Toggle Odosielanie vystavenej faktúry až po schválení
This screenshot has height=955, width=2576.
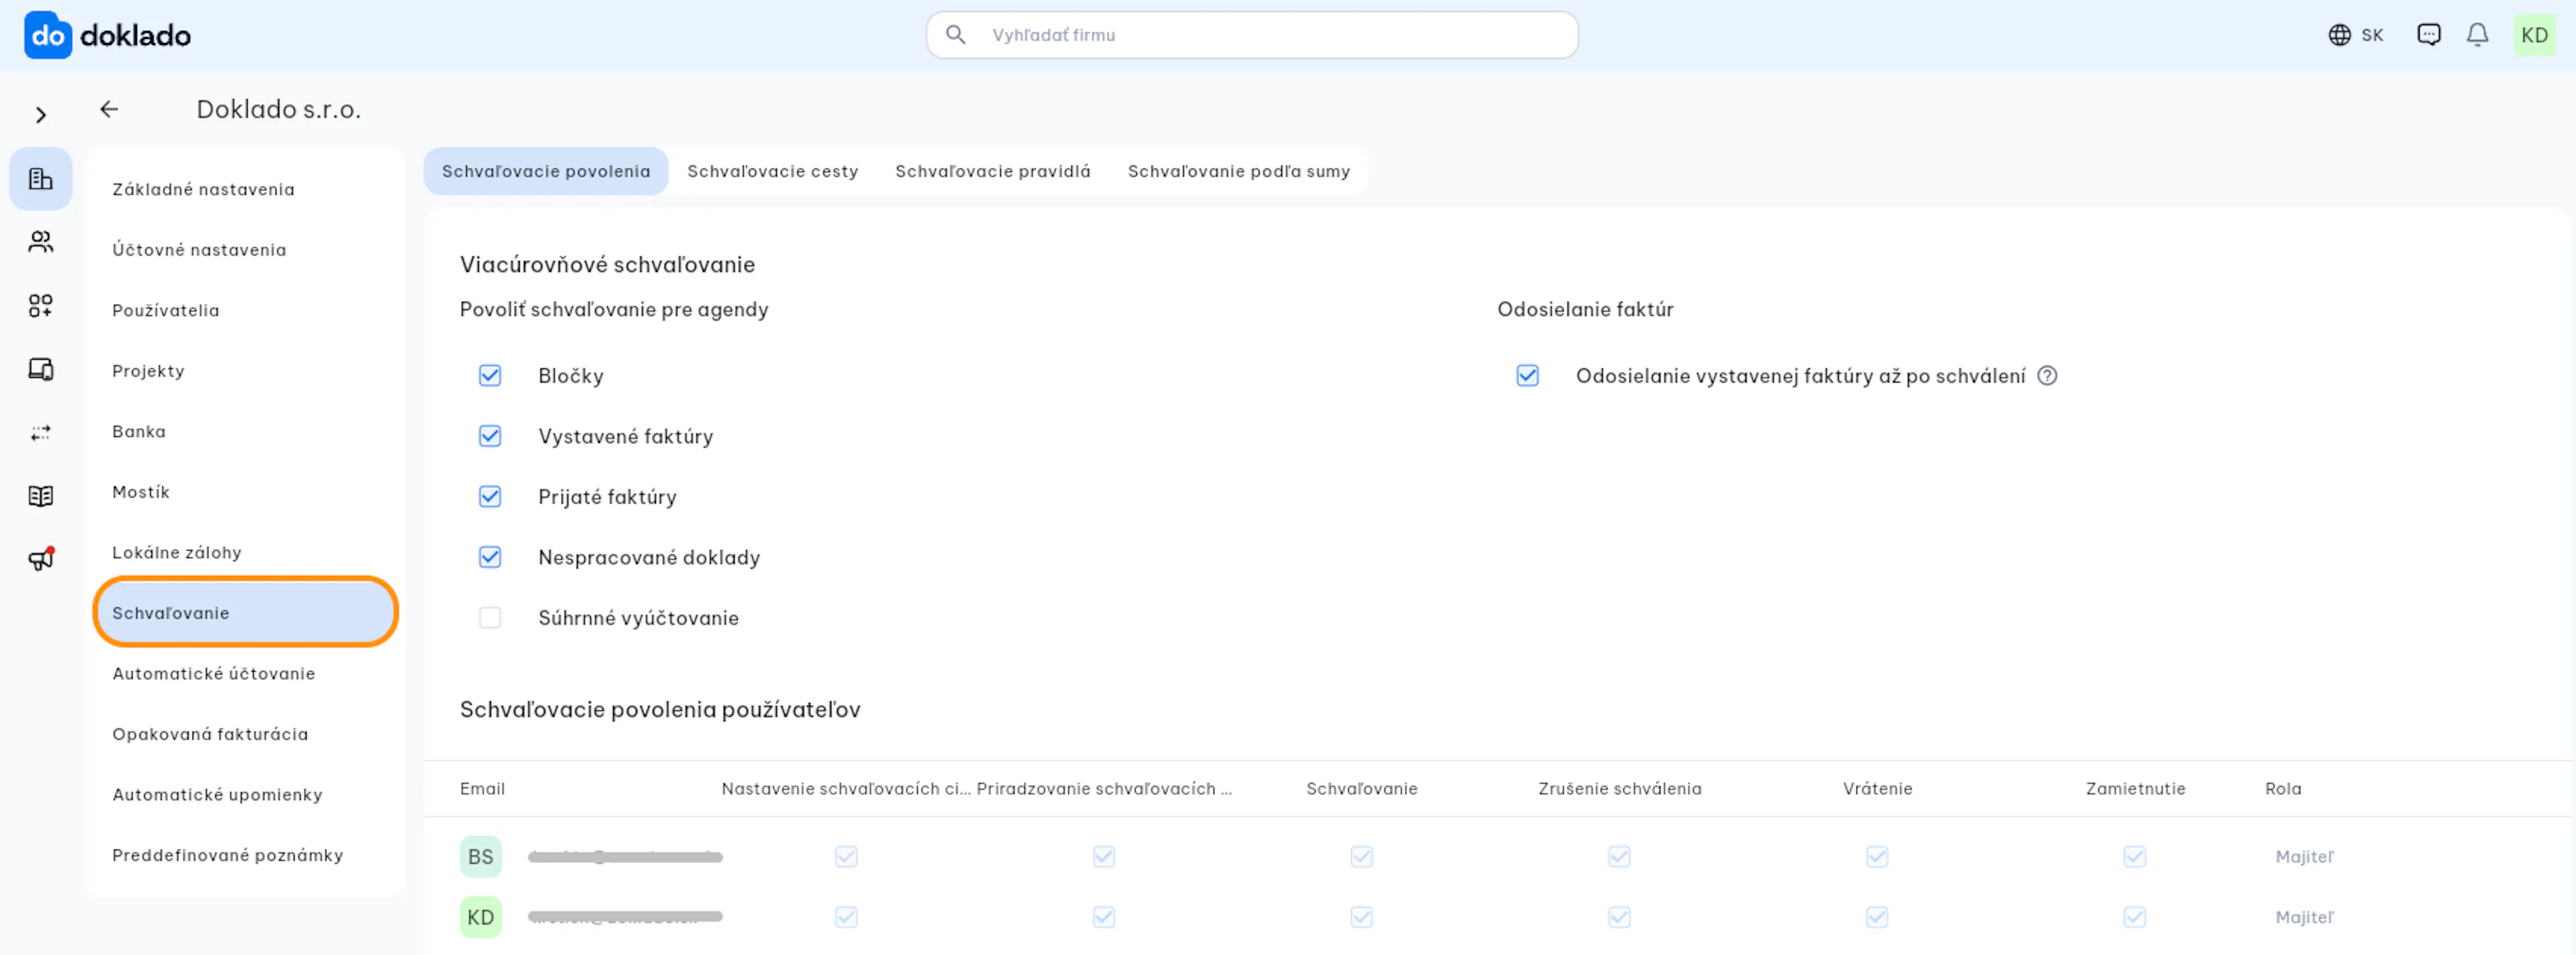1527,376
